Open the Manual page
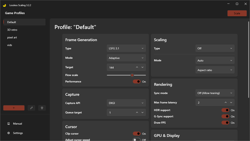 pos(18,124)
